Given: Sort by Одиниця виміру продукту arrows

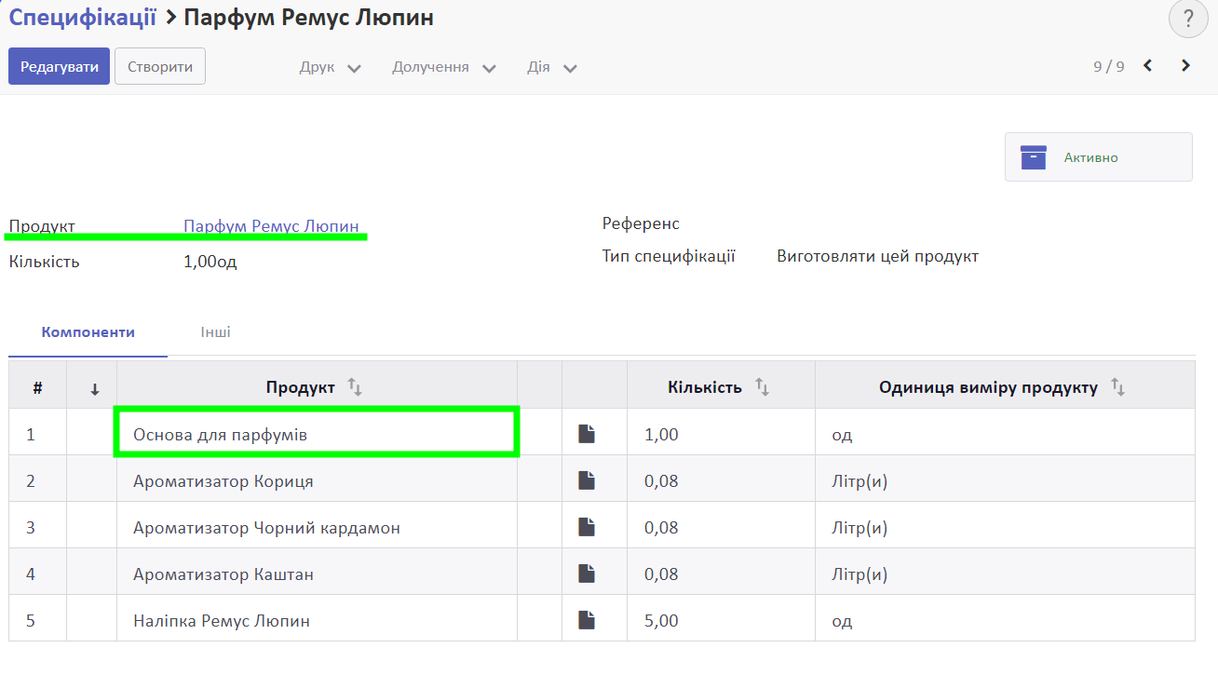Looking at the screenshot, I should (1118, 386).
